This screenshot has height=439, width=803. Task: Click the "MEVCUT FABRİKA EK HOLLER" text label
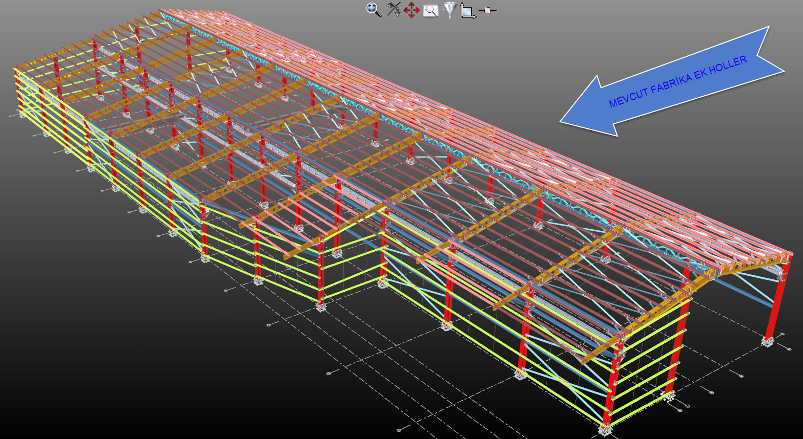[x=677, y=82]
